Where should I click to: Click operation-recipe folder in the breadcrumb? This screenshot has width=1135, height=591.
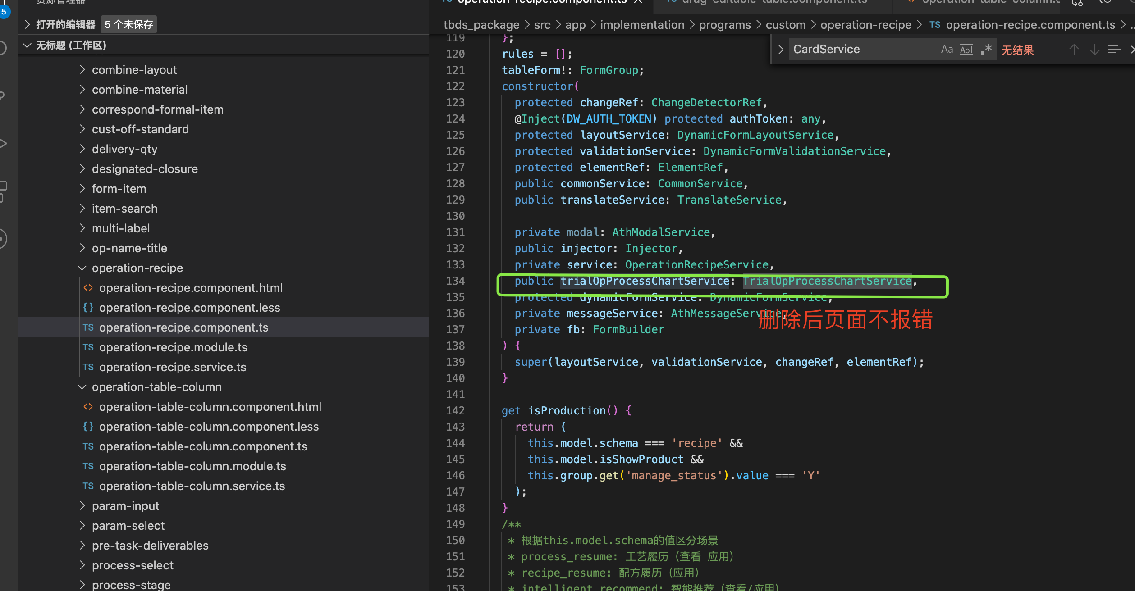[866, 25]
